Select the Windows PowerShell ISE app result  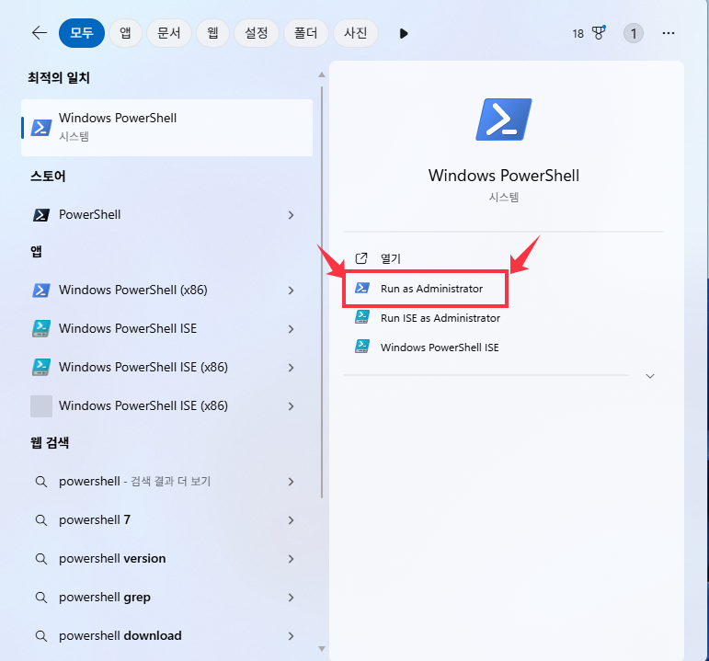[x=166, y=329]
